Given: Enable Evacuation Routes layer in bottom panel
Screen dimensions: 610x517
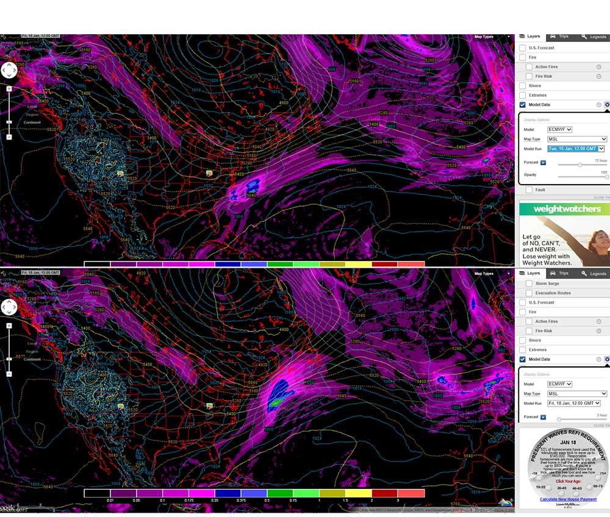Looking at the screenshot, I should coord(529,293).
